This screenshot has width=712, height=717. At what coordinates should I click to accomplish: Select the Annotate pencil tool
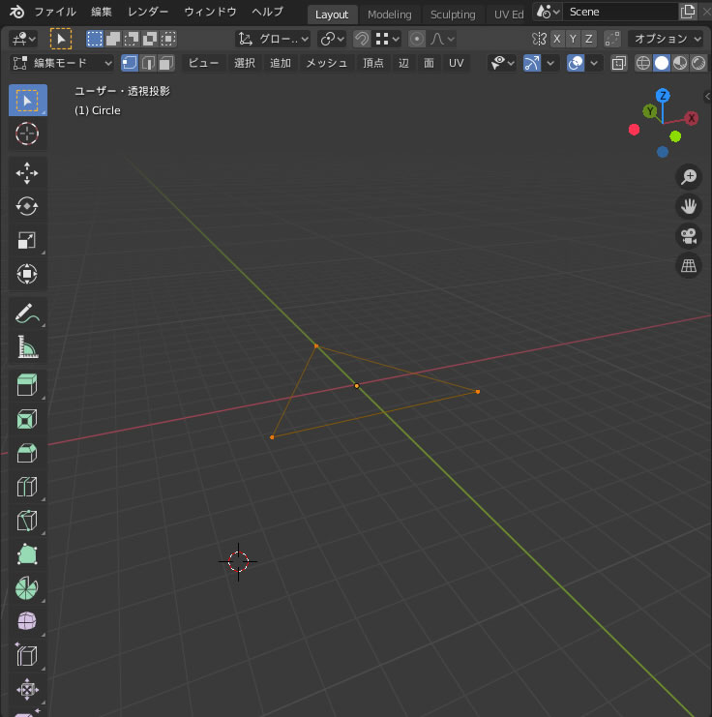click(27, 314)
